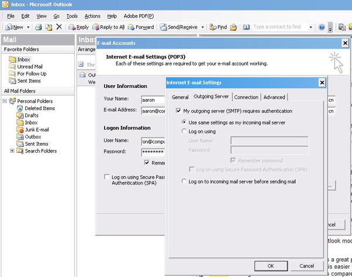Open the Edit menu
The width and height of the screenshot is (352, 277).
(25, 16)
